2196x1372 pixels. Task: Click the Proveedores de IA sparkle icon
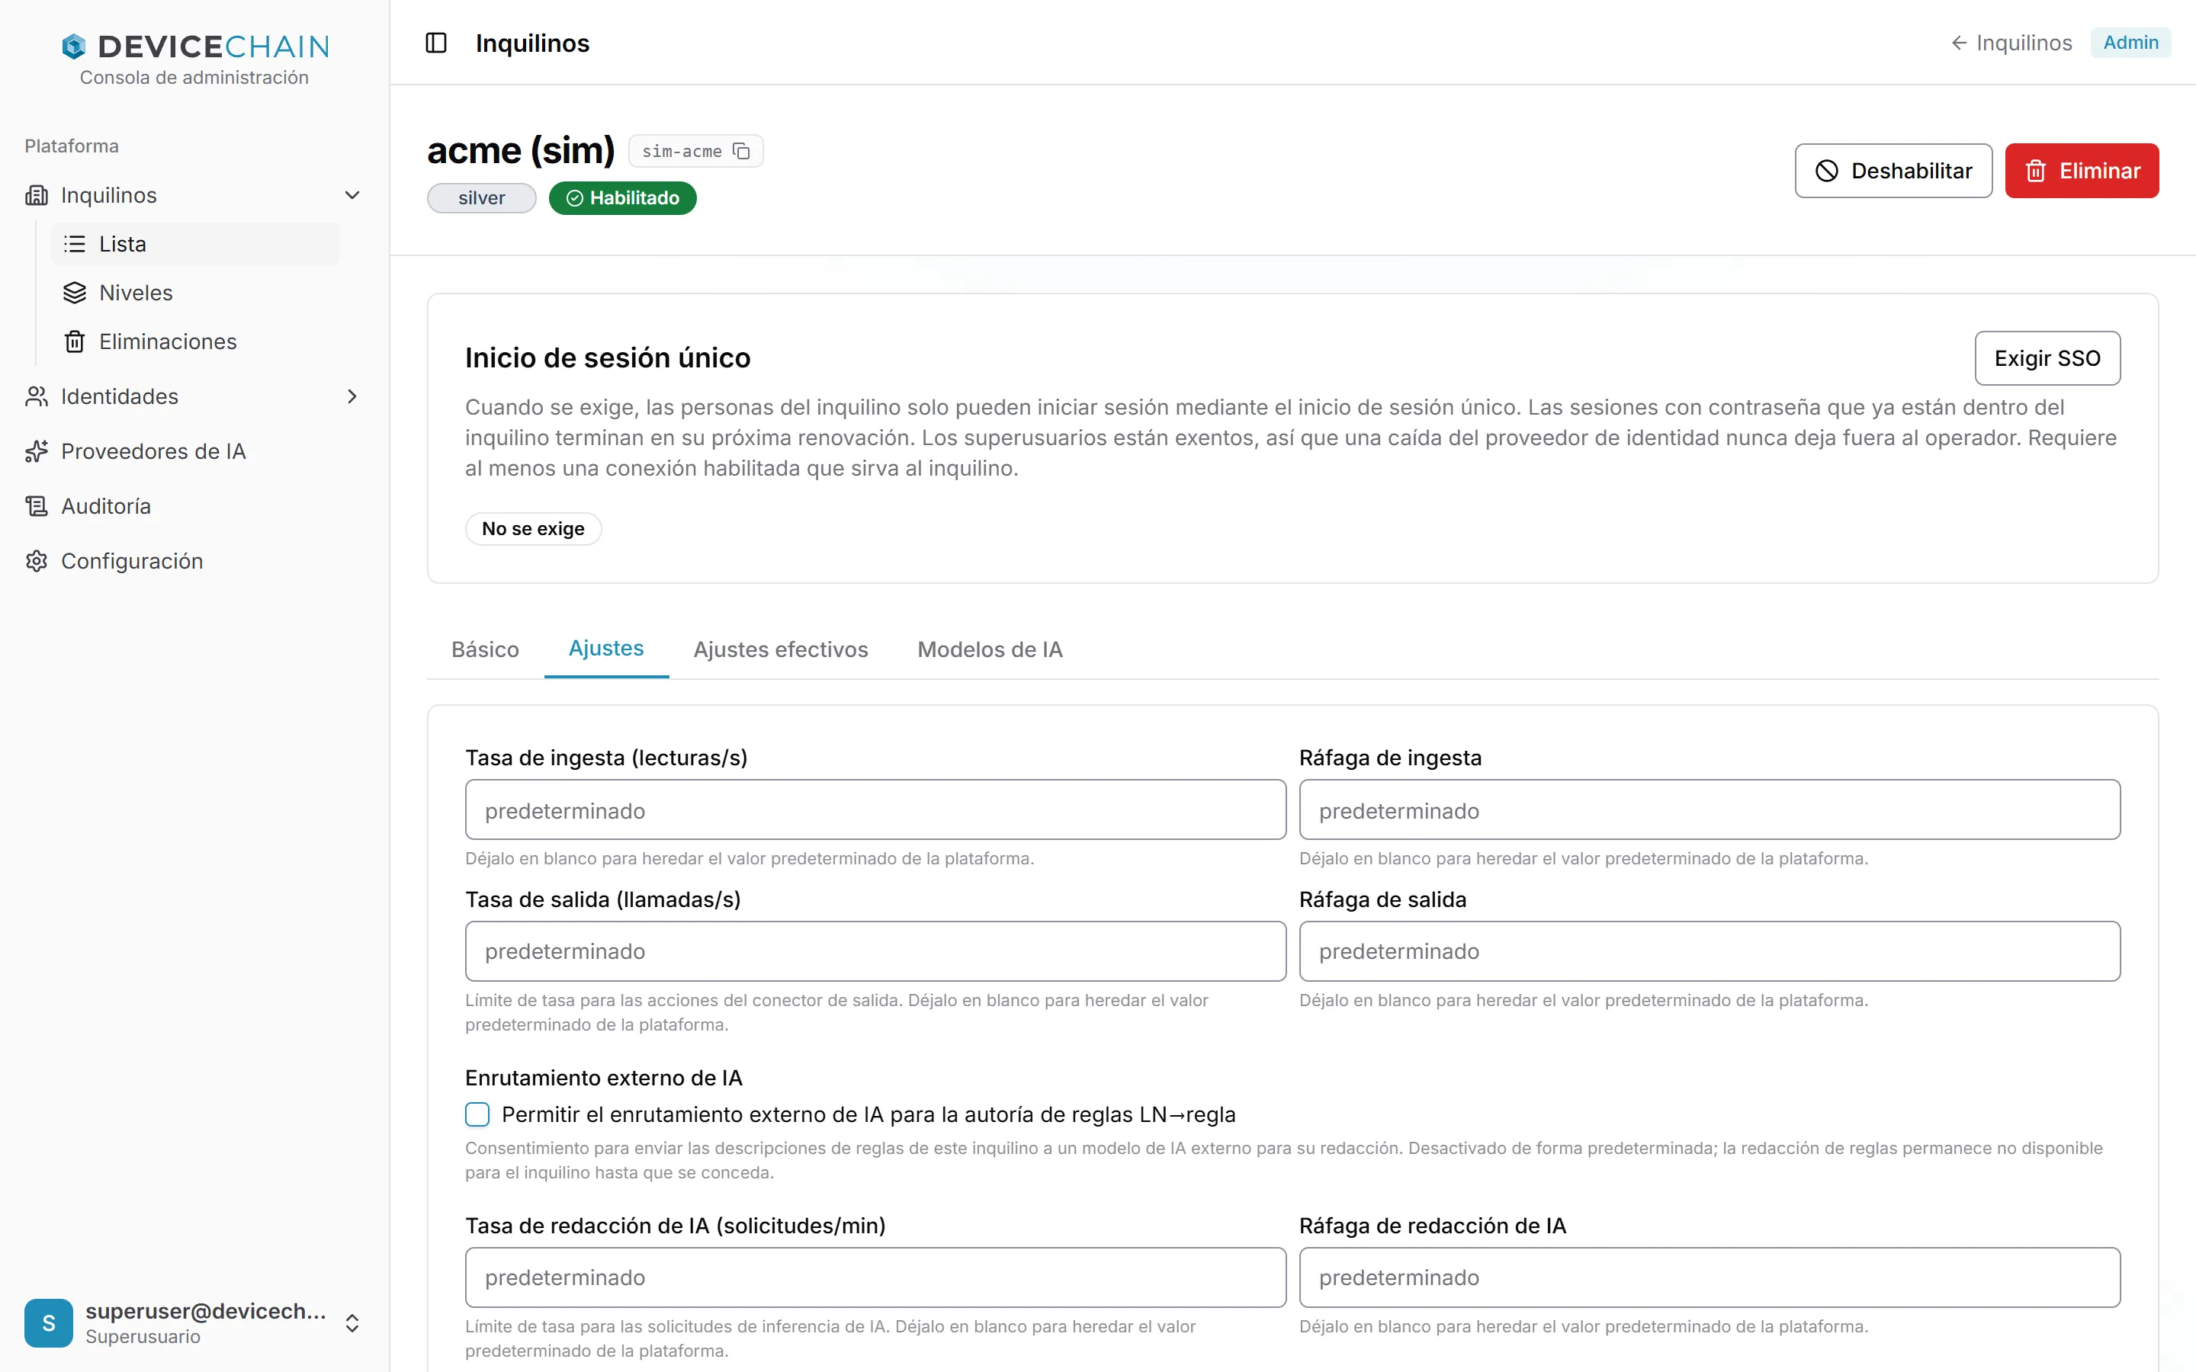[x=37, y=451]
